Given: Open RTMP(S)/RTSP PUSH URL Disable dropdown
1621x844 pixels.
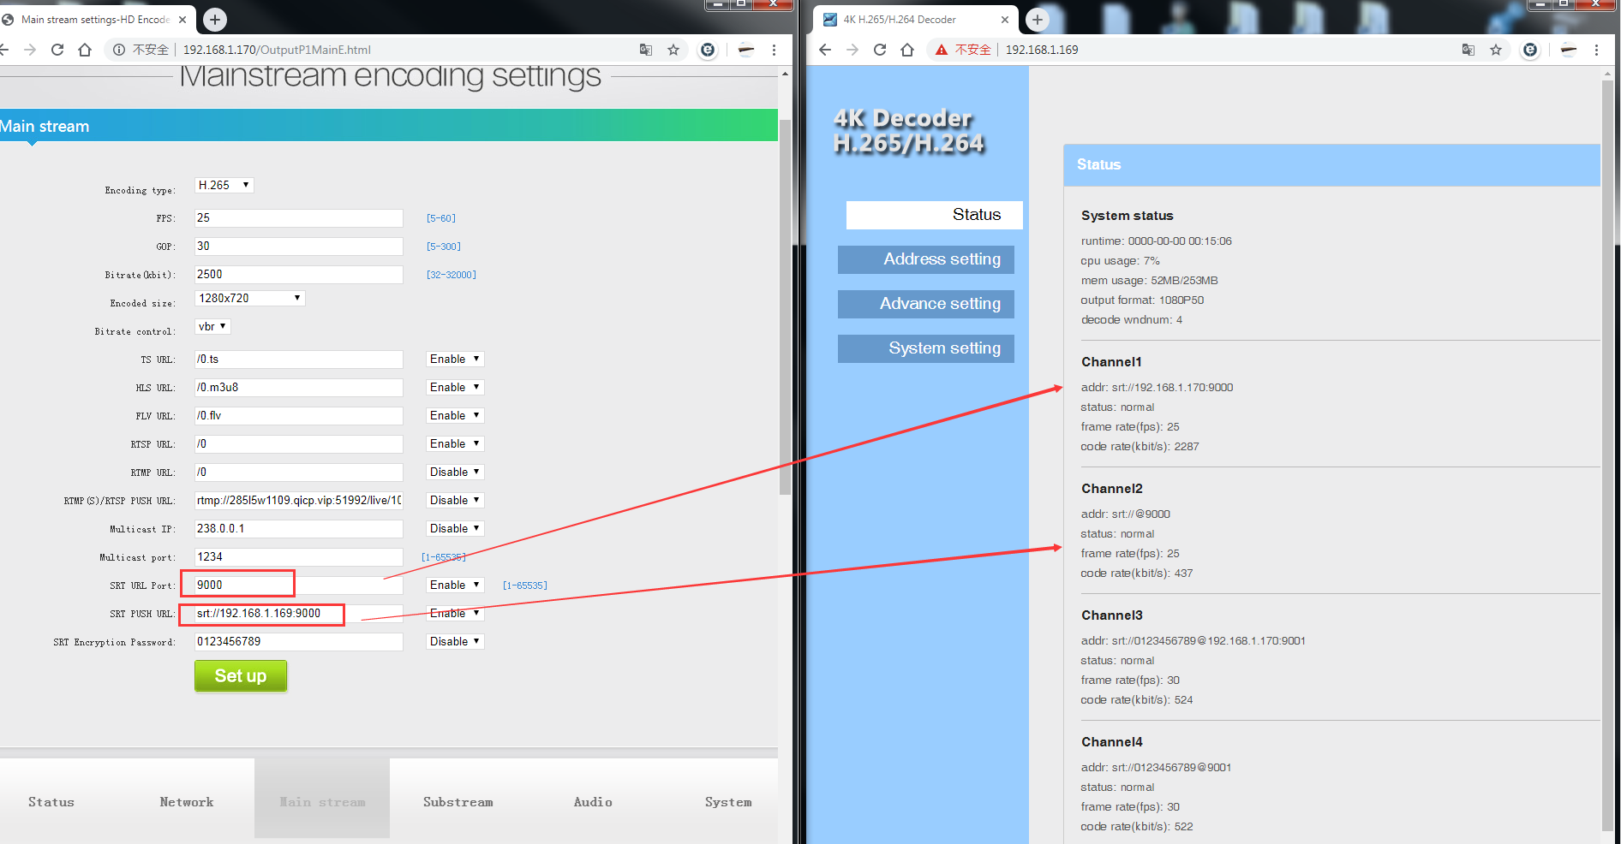Looking at the screenshot, I should [x=455, y=500].
